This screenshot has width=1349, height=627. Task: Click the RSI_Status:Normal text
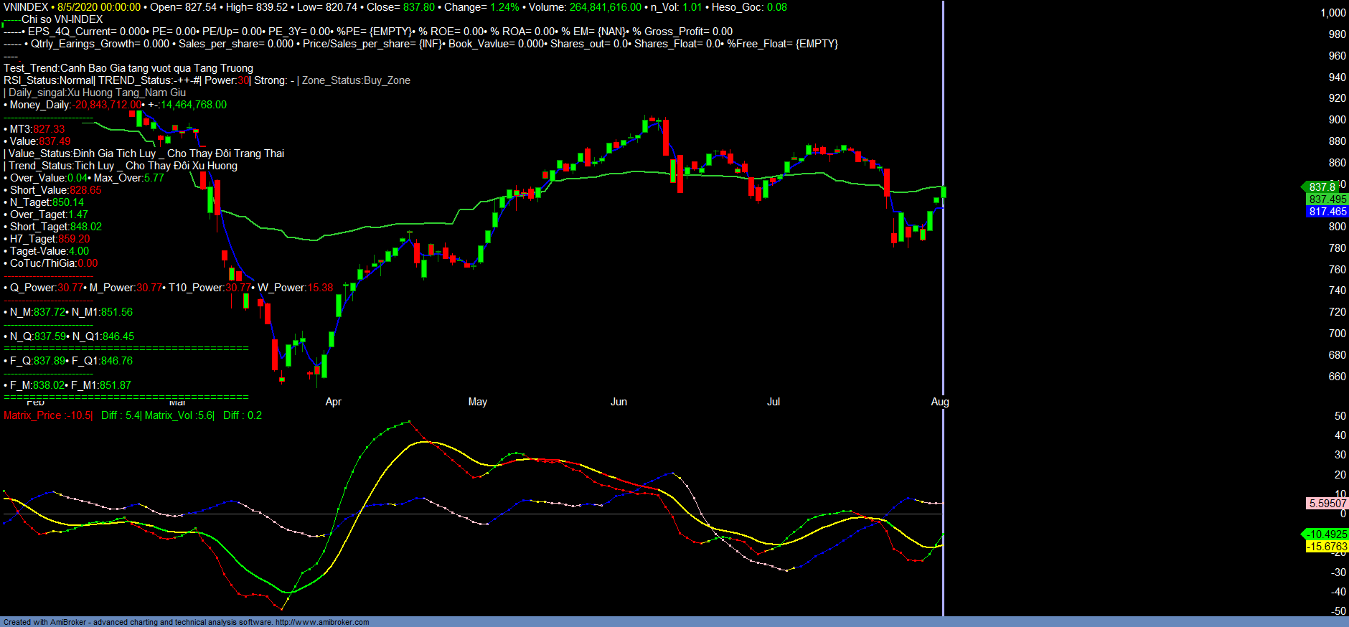(48, 80)
